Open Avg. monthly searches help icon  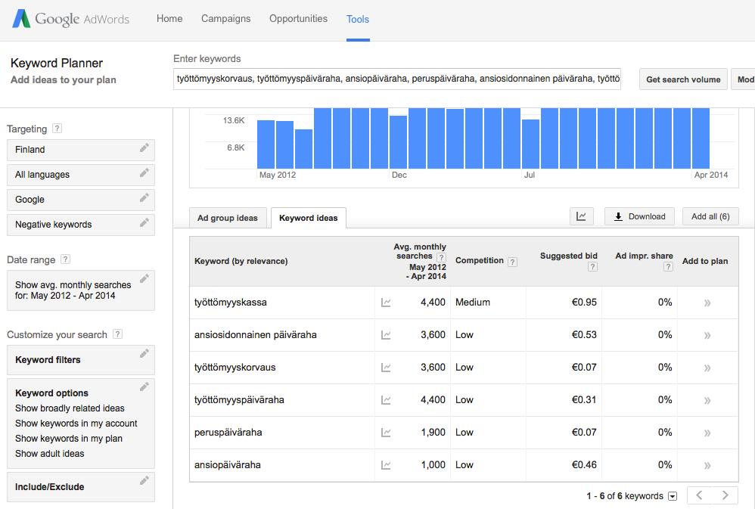click(441, 257)
